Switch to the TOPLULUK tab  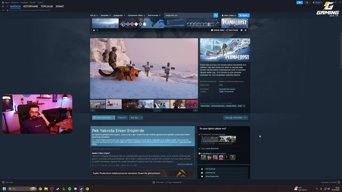pyautogui.click(x=47, y=6)
